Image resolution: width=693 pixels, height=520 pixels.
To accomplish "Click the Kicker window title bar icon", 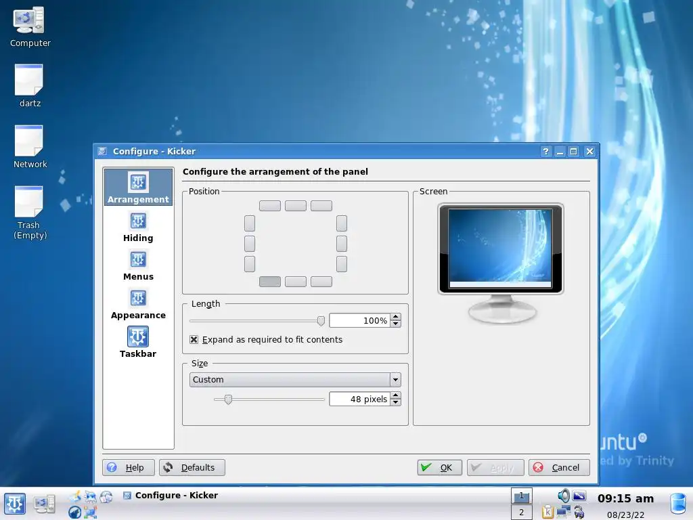I will tap(102, 151).
